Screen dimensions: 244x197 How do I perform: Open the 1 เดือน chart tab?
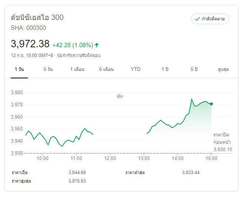(x=77, y=69)
